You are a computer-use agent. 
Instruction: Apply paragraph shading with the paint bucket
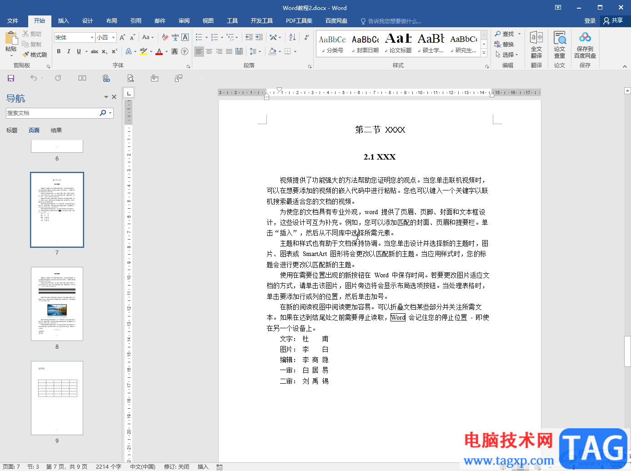tap(272, 51)
